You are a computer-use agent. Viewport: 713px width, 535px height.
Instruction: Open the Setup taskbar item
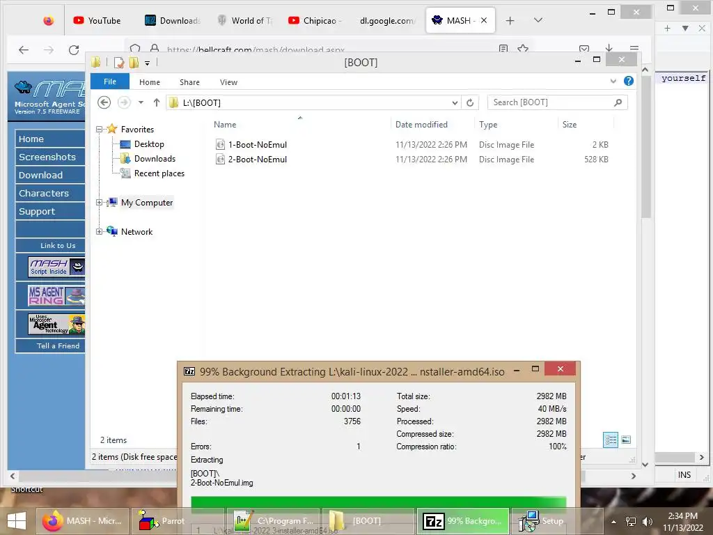[558, 521]
